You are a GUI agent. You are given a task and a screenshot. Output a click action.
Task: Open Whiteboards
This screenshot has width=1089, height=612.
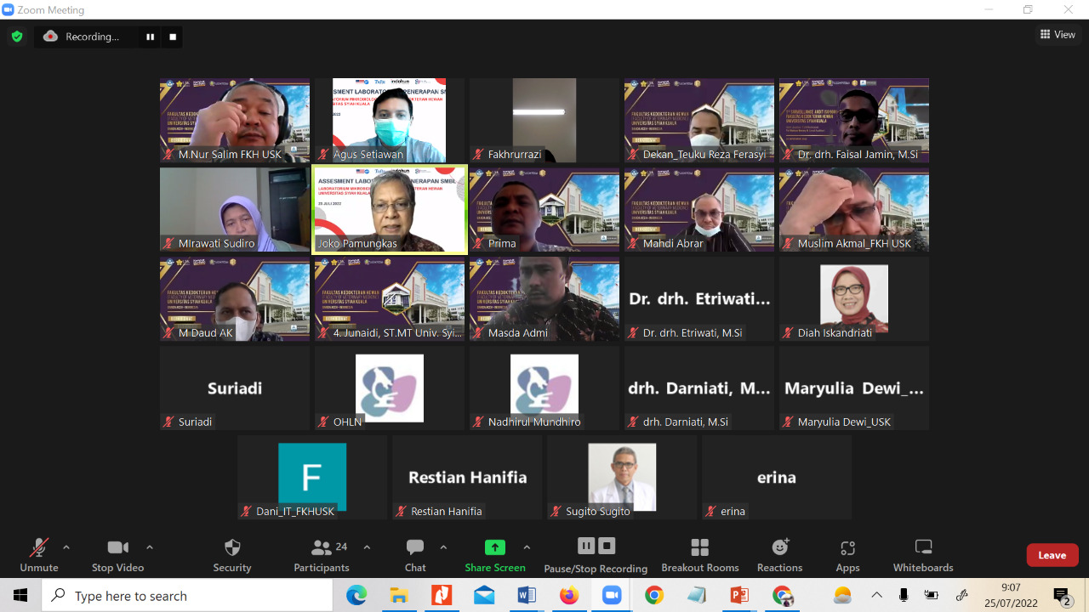(923, 555)
